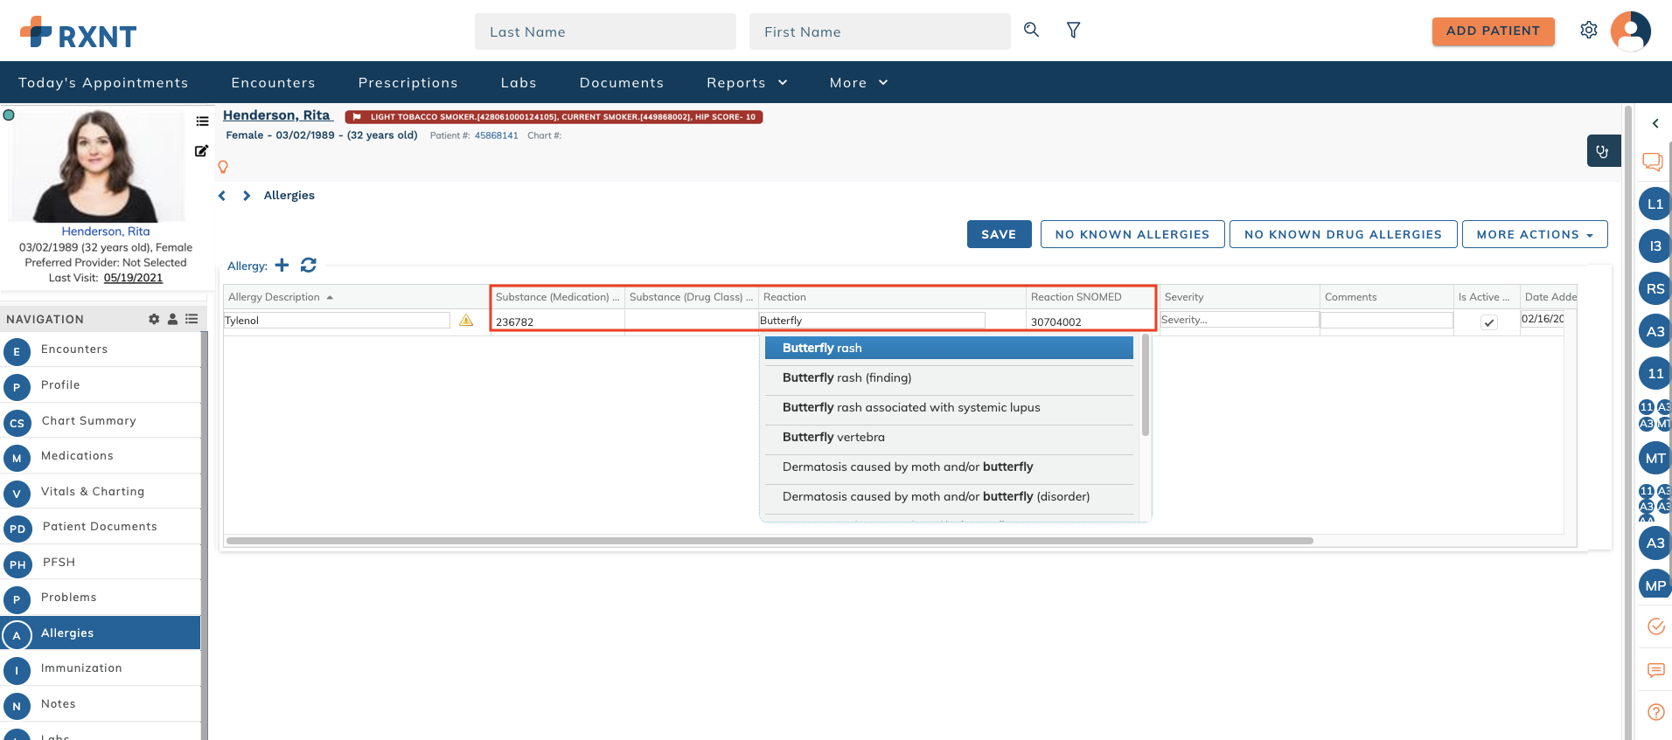Image resolution: width=1672 pixels, height=740 pixels.
Task: Click the suggestion list vertical scrollbar
Action: point(1146,385)
